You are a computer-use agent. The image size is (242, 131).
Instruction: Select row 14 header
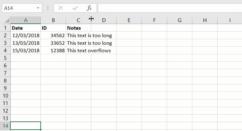point(5,126)
